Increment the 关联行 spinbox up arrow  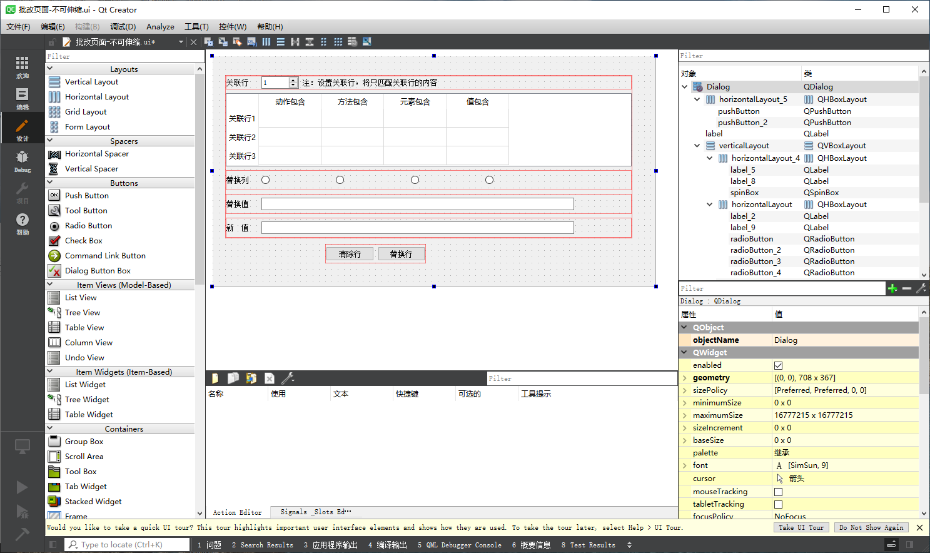293,80
